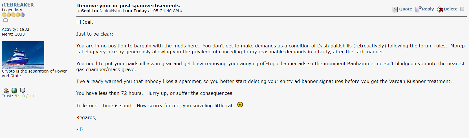Open iCEBREAKER's profile icon

[x=6, y=91]
